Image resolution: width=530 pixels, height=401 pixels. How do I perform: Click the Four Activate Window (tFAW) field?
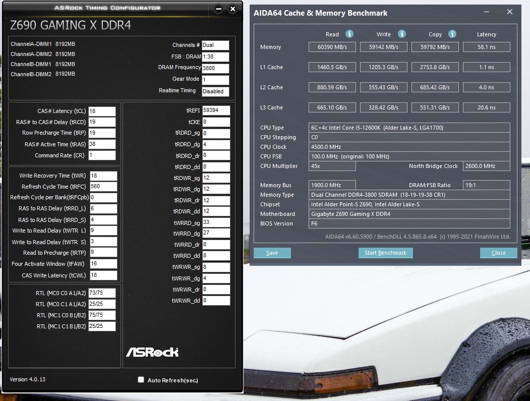point(103,264)
